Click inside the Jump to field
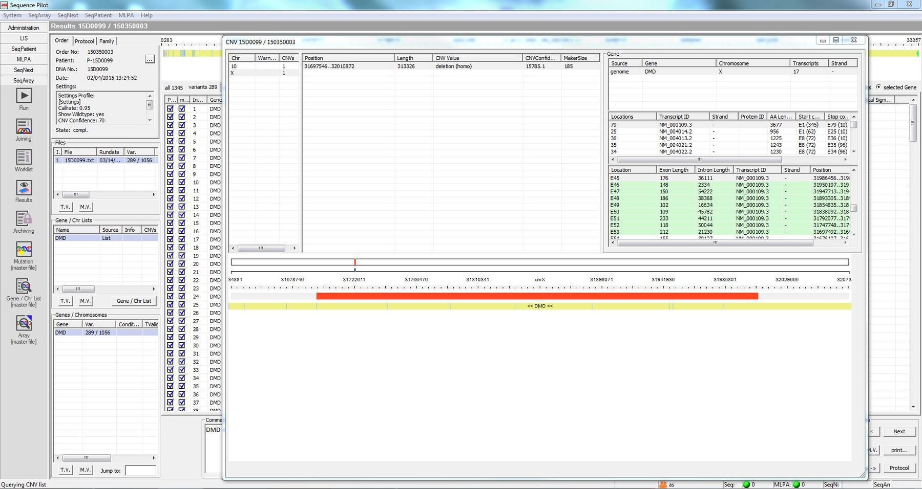 (140, 471)
